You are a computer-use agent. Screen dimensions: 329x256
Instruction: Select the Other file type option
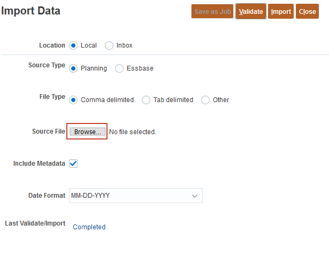click(x=205, y=100)
